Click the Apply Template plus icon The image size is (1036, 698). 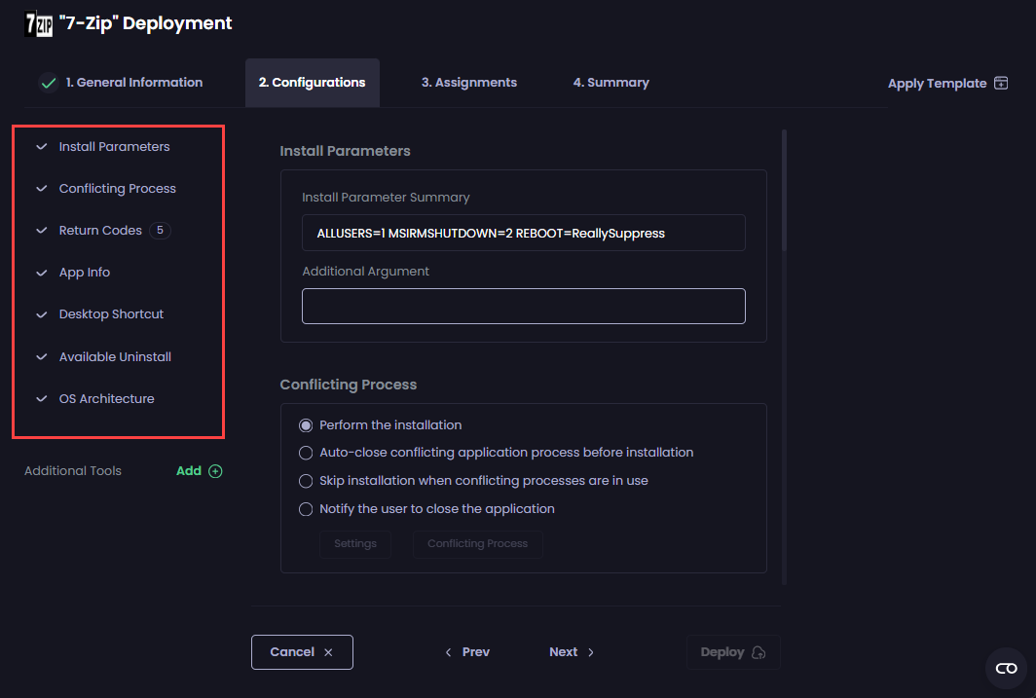[1001, 84]
